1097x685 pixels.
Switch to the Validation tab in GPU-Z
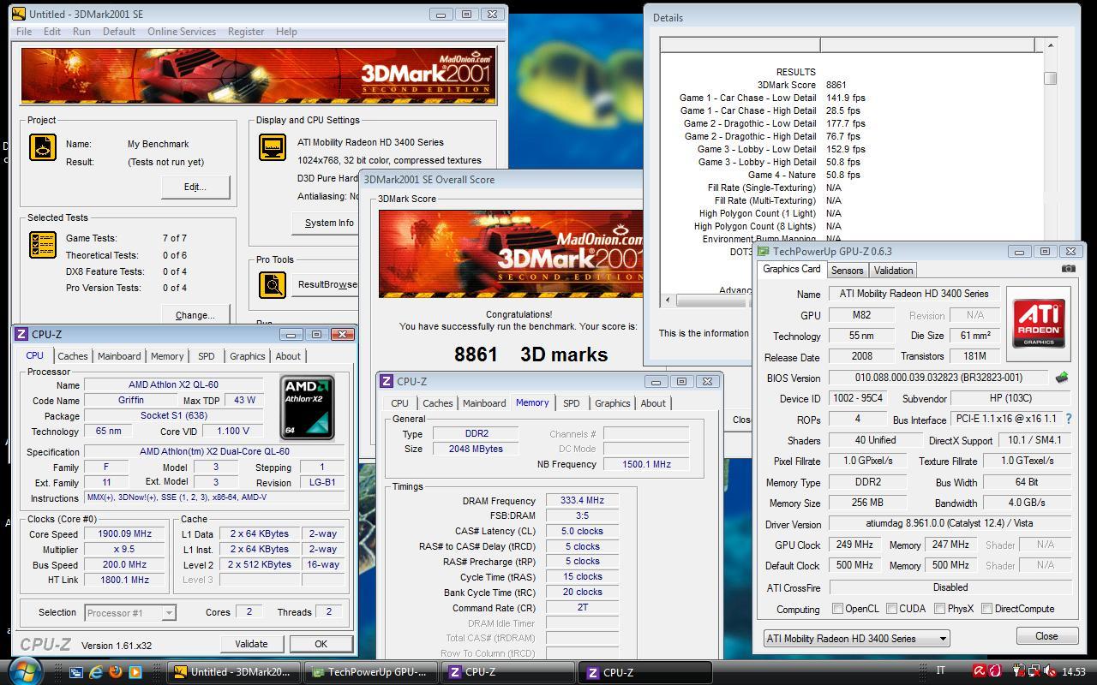tap(893, 270)
